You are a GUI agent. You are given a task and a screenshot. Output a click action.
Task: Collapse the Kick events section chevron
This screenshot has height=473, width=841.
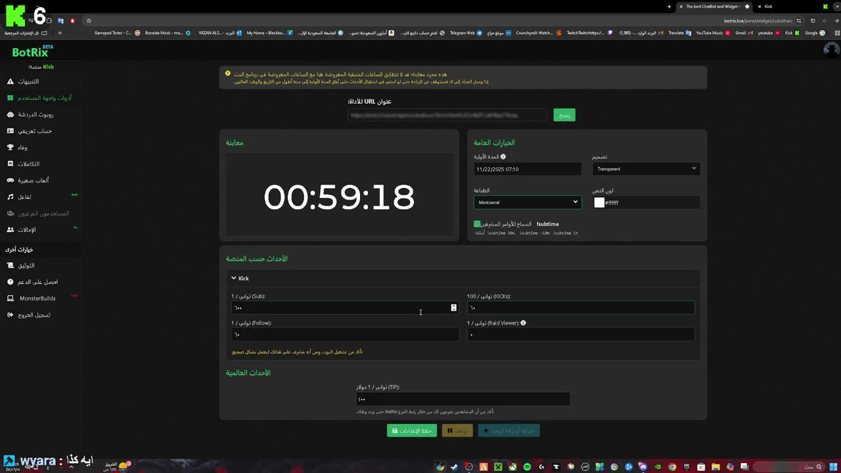click(x=233, y=278)
